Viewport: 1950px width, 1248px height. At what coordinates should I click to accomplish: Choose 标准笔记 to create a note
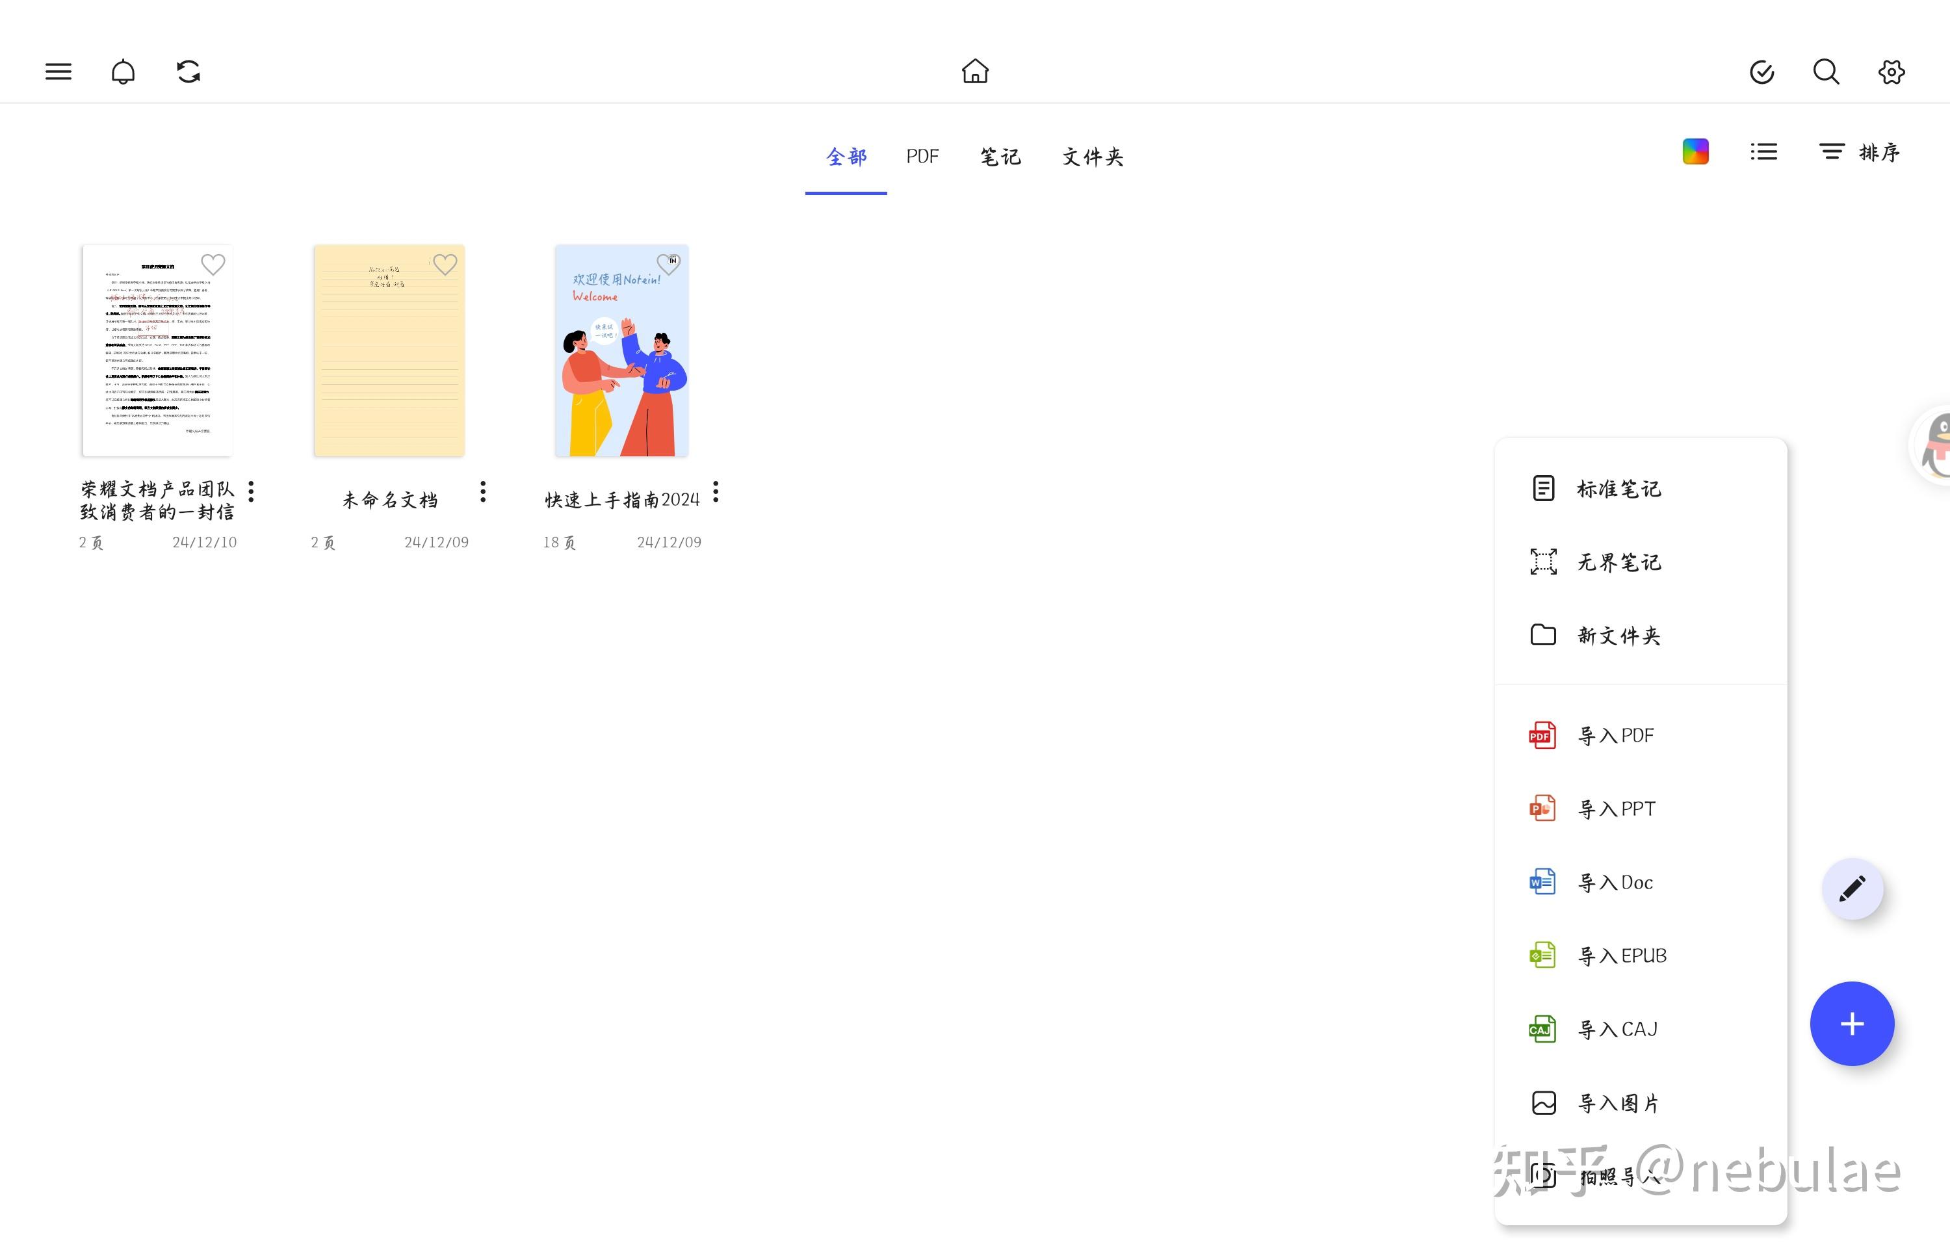[1618, 489]
